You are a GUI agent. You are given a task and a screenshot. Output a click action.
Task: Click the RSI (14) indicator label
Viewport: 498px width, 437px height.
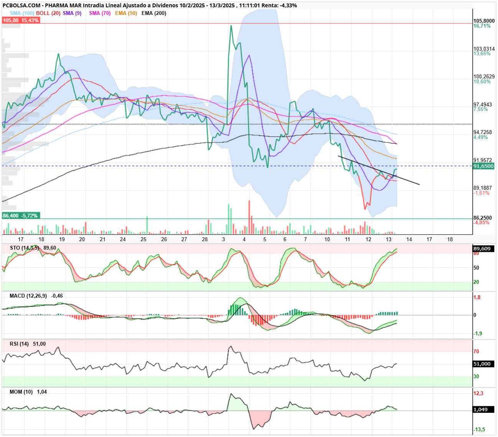[19, 344]
